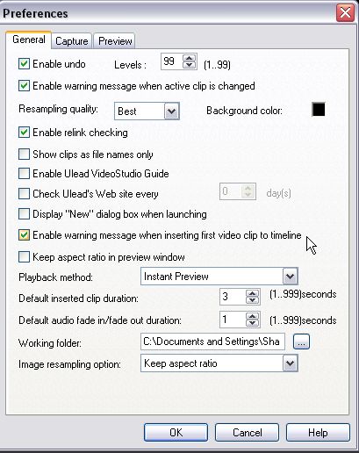The image size is (359, 453).
Task: Switch to the Preview tab
Action: pos(115,41)
